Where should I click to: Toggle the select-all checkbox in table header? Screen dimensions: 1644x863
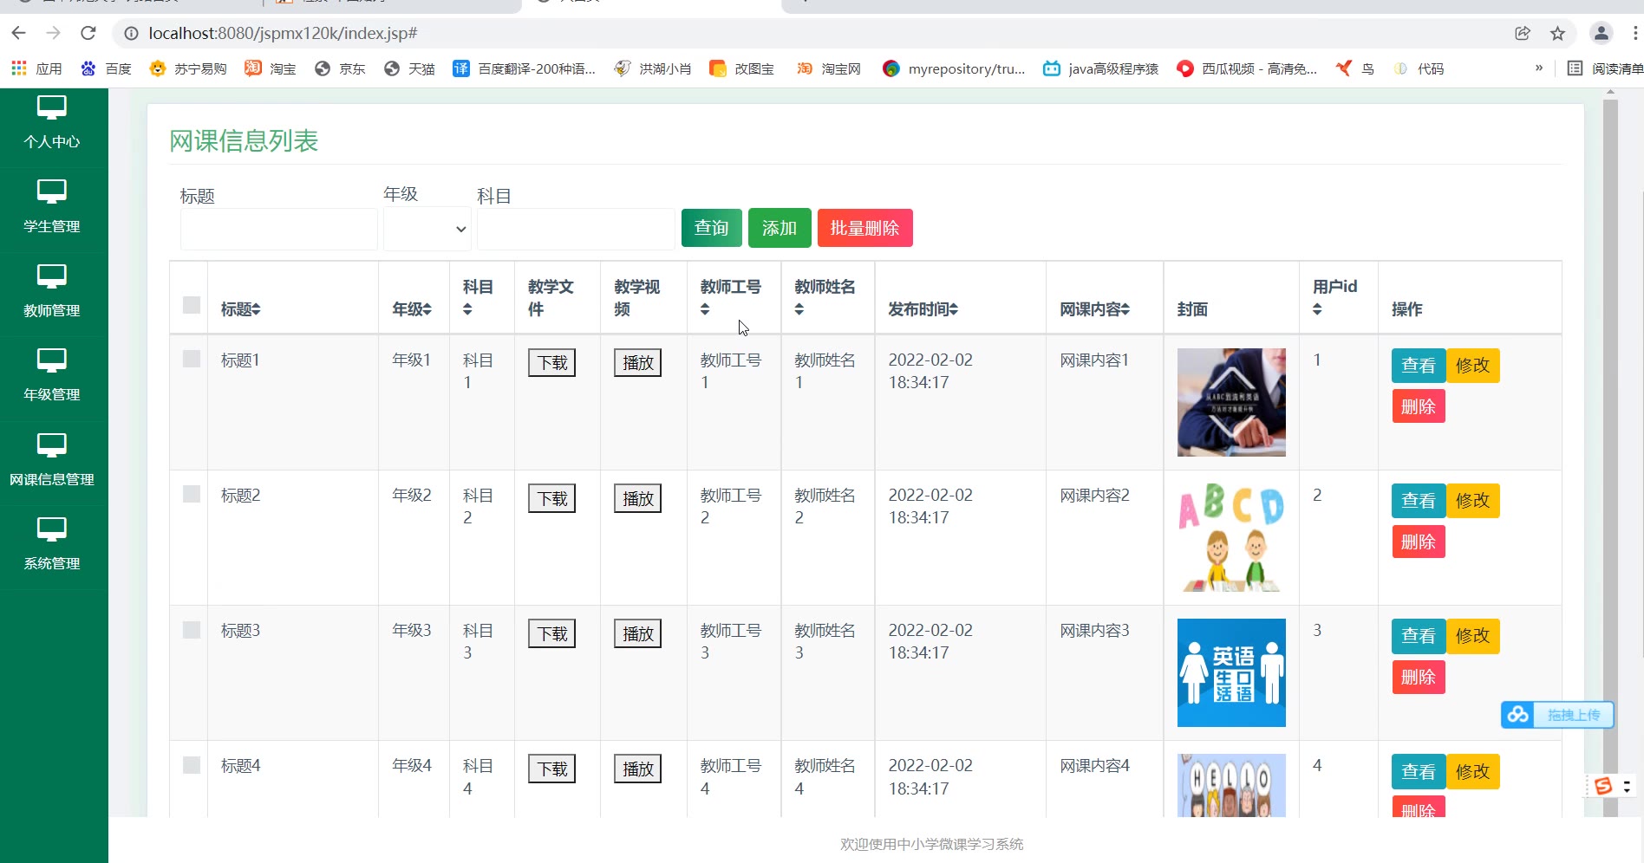pyautogui.click(x=192, y=305)
